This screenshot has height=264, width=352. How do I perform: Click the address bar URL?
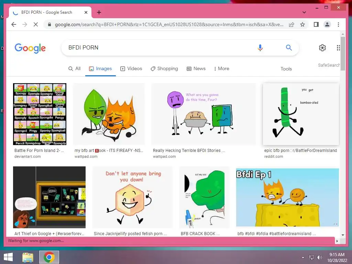pos(169,24)
